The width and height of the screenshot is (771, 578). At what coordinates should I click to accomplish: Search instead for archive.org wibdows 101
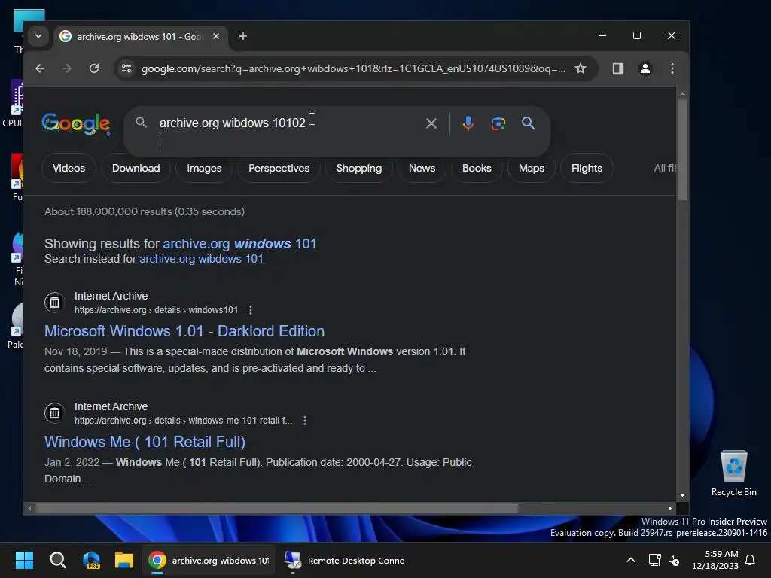tap(201, 259)
